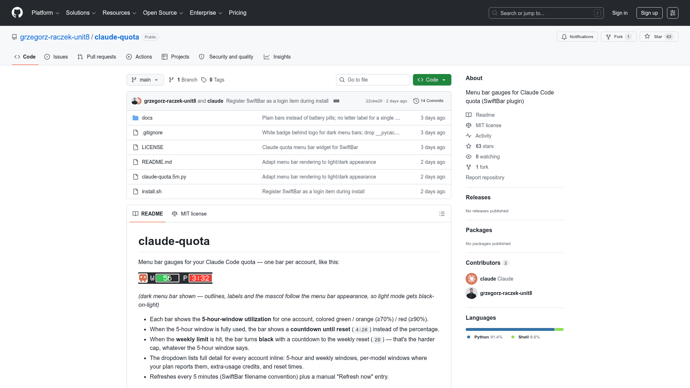This screenshot has height=388, width=690.
Task: Switch to the Actions tab
Action: [139, 57]
